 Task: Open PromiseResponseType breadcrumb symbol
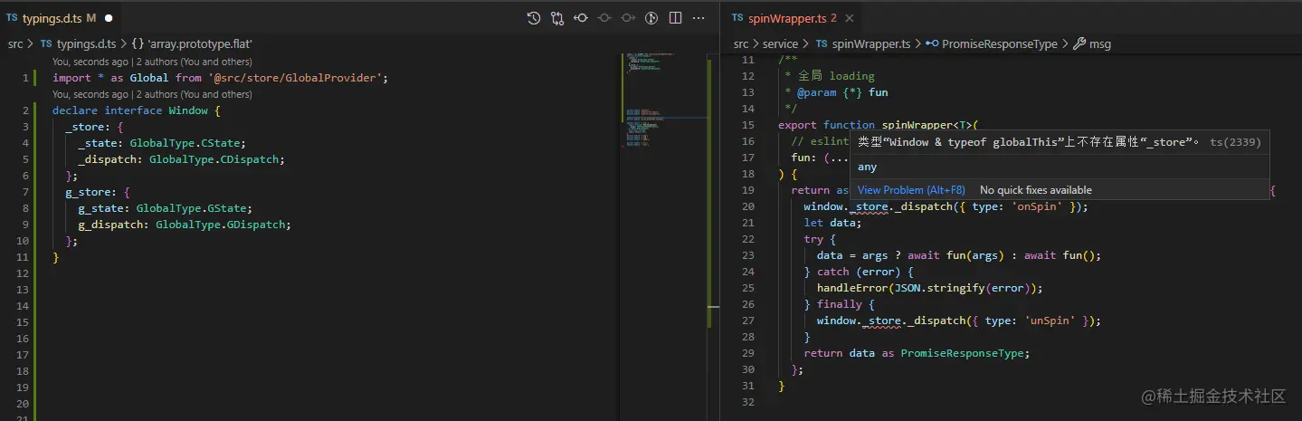click(x=991, y=43)
